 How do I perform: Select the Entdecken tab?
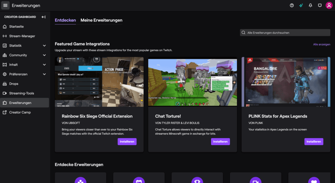[x=65, y=20]
